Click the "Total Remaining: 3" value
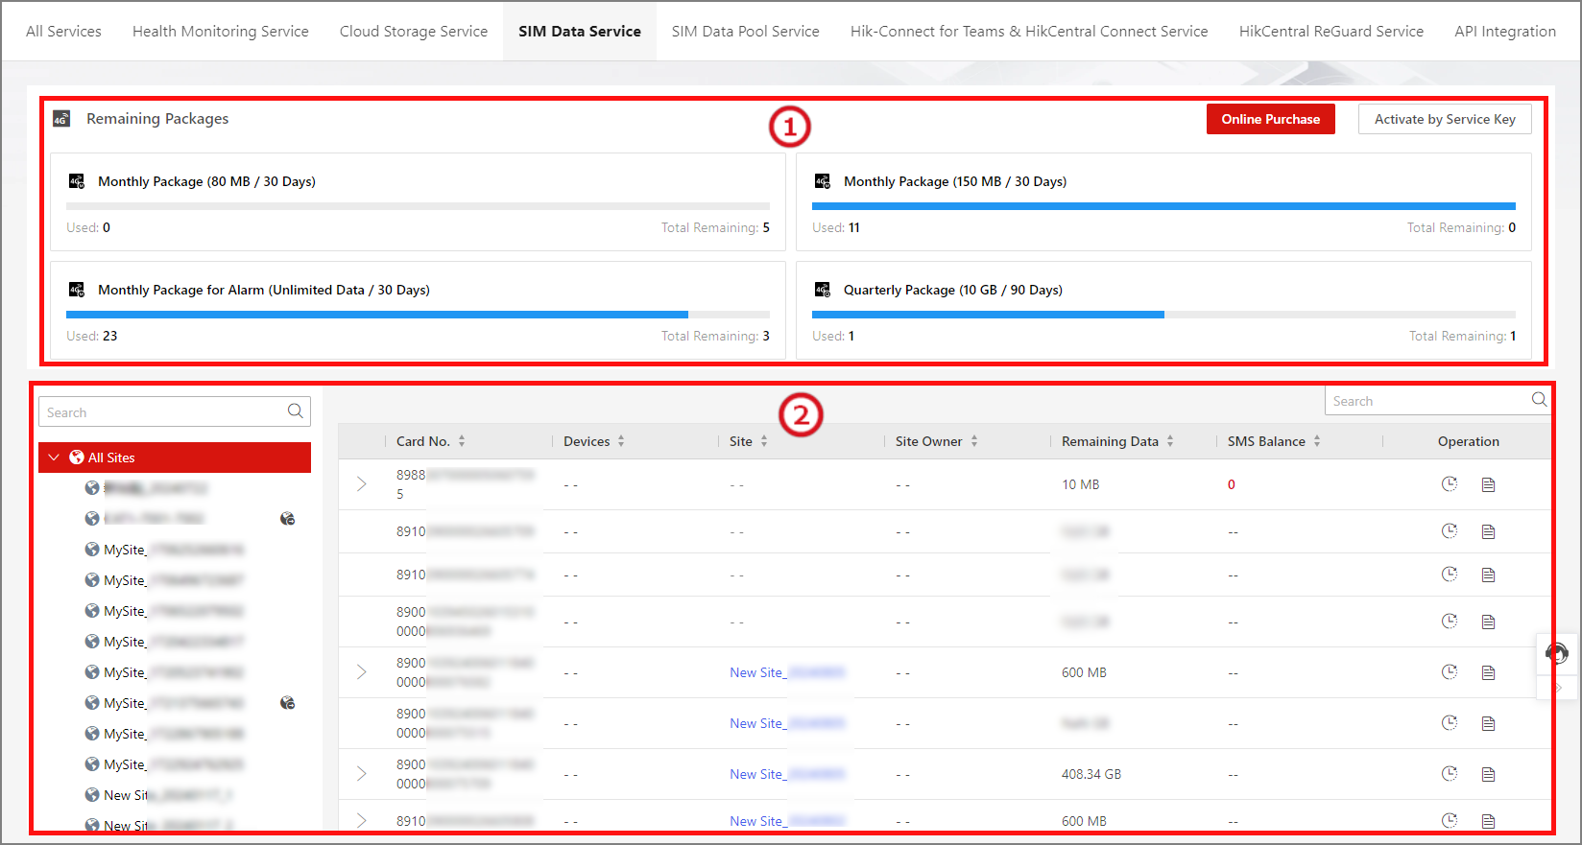 (x=715, y=336)
